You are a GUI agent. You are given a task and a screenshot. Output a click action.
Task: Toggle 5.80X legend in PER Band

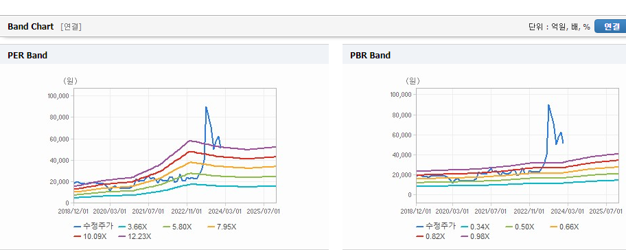tap(178, 227)
